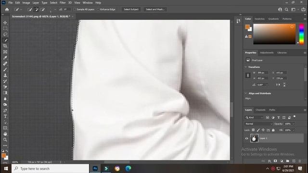Open the layer blend mode Normal dropdown

click(x=258, y=124)
